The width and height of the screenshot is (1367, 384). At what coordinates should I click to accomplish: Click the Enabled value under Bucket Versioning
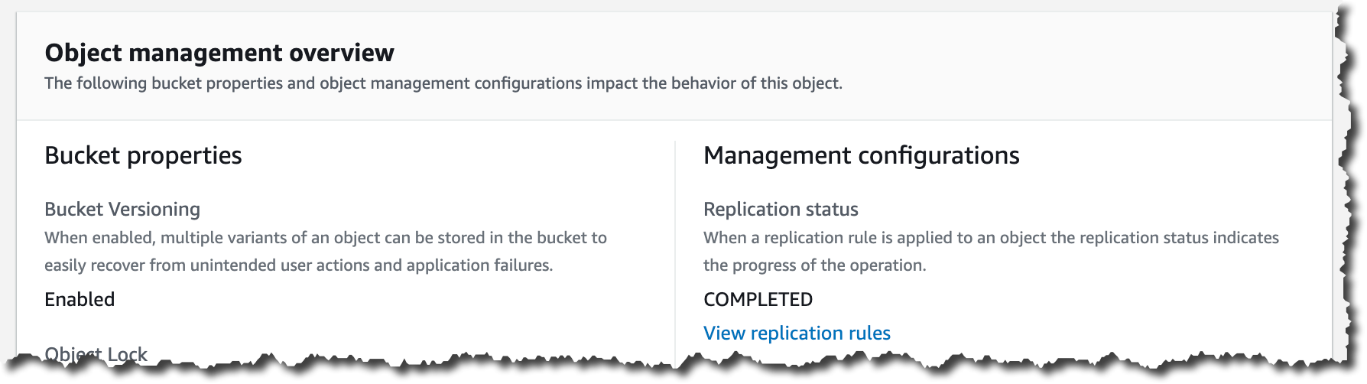pos(80,299)
